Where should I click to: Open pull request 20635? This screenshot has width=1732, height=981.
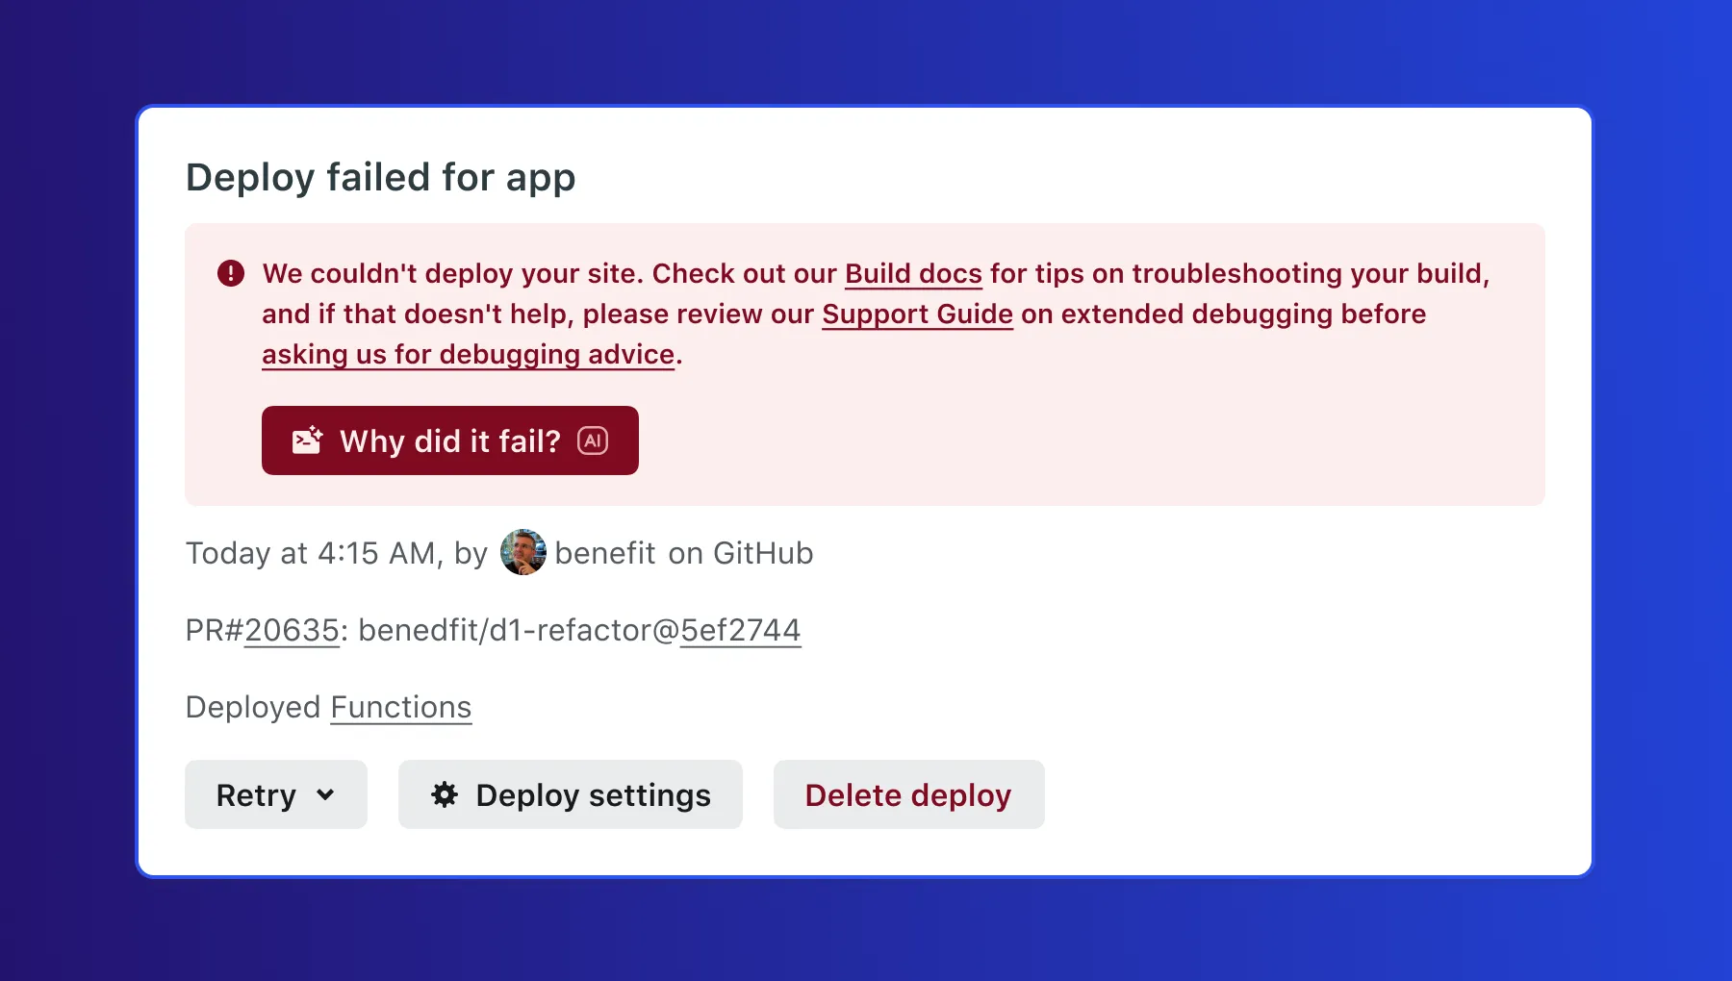(292, 630)
